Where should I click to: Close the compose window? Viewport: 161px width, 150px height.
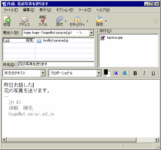157,4
